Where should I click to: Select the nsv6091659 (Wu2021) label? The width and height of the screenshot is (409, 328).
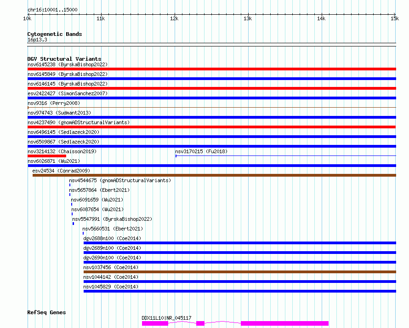click(x=97, y=200)
